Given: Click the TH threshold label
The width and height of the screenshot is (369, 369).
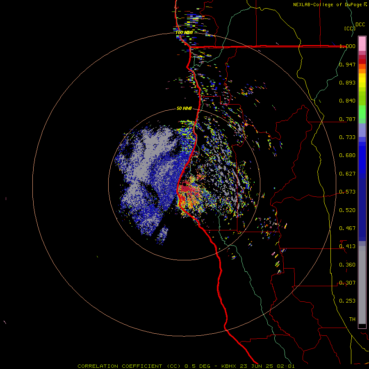Looking at the screenshot, I should coord(352,319).
